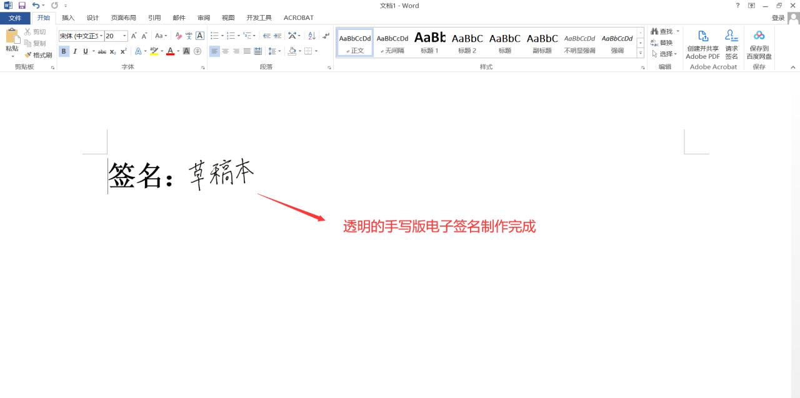Click the Cut (剪切) scissors icon

27,32
